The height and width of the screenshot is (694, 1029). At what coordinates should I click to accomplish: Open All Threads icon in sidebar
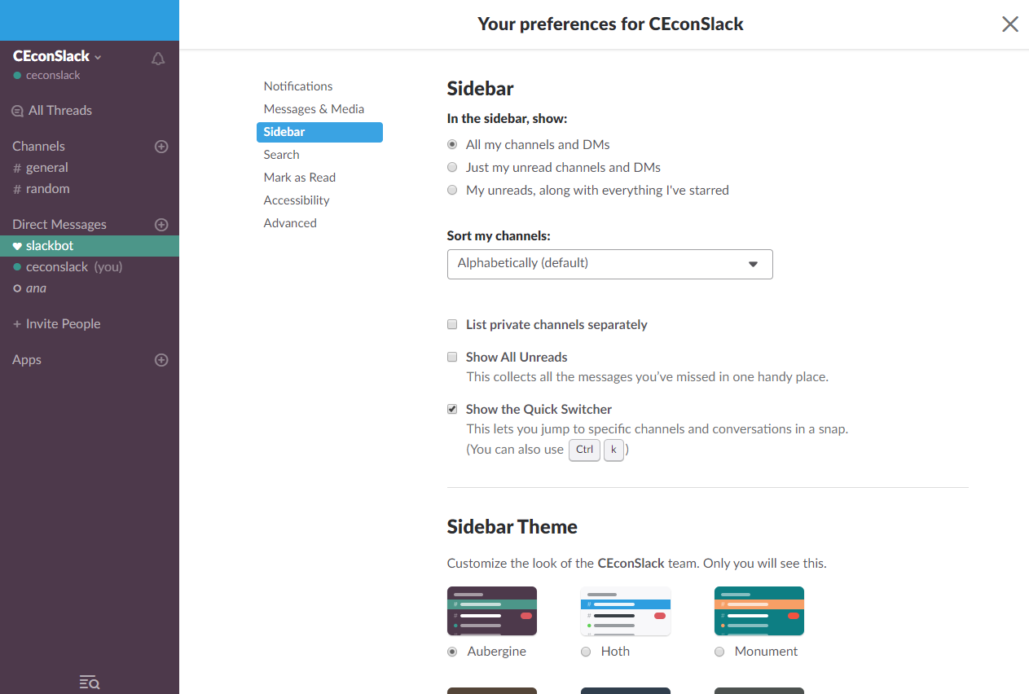pyautogui.click(x=17, y=111)
